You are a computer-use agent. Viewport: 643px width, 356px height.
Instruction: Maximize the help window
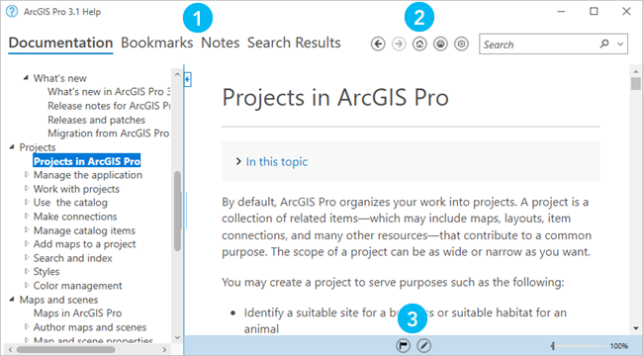(x=594, y=12)
